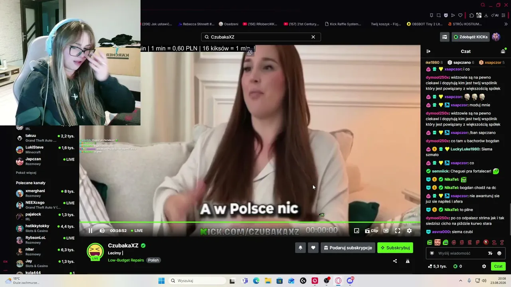
Task: Open Japczan channel in sidebar
Action: 45,161
